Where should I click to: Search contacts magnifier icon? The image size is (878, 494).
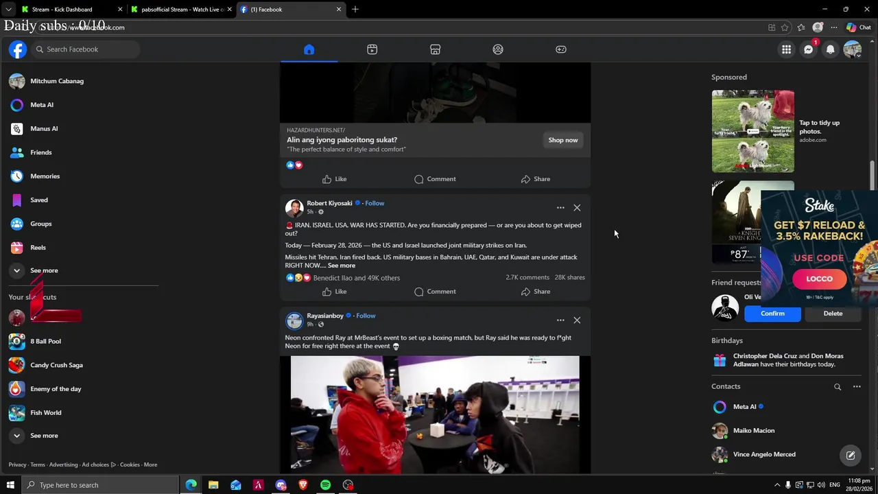(x=838, y=387)
